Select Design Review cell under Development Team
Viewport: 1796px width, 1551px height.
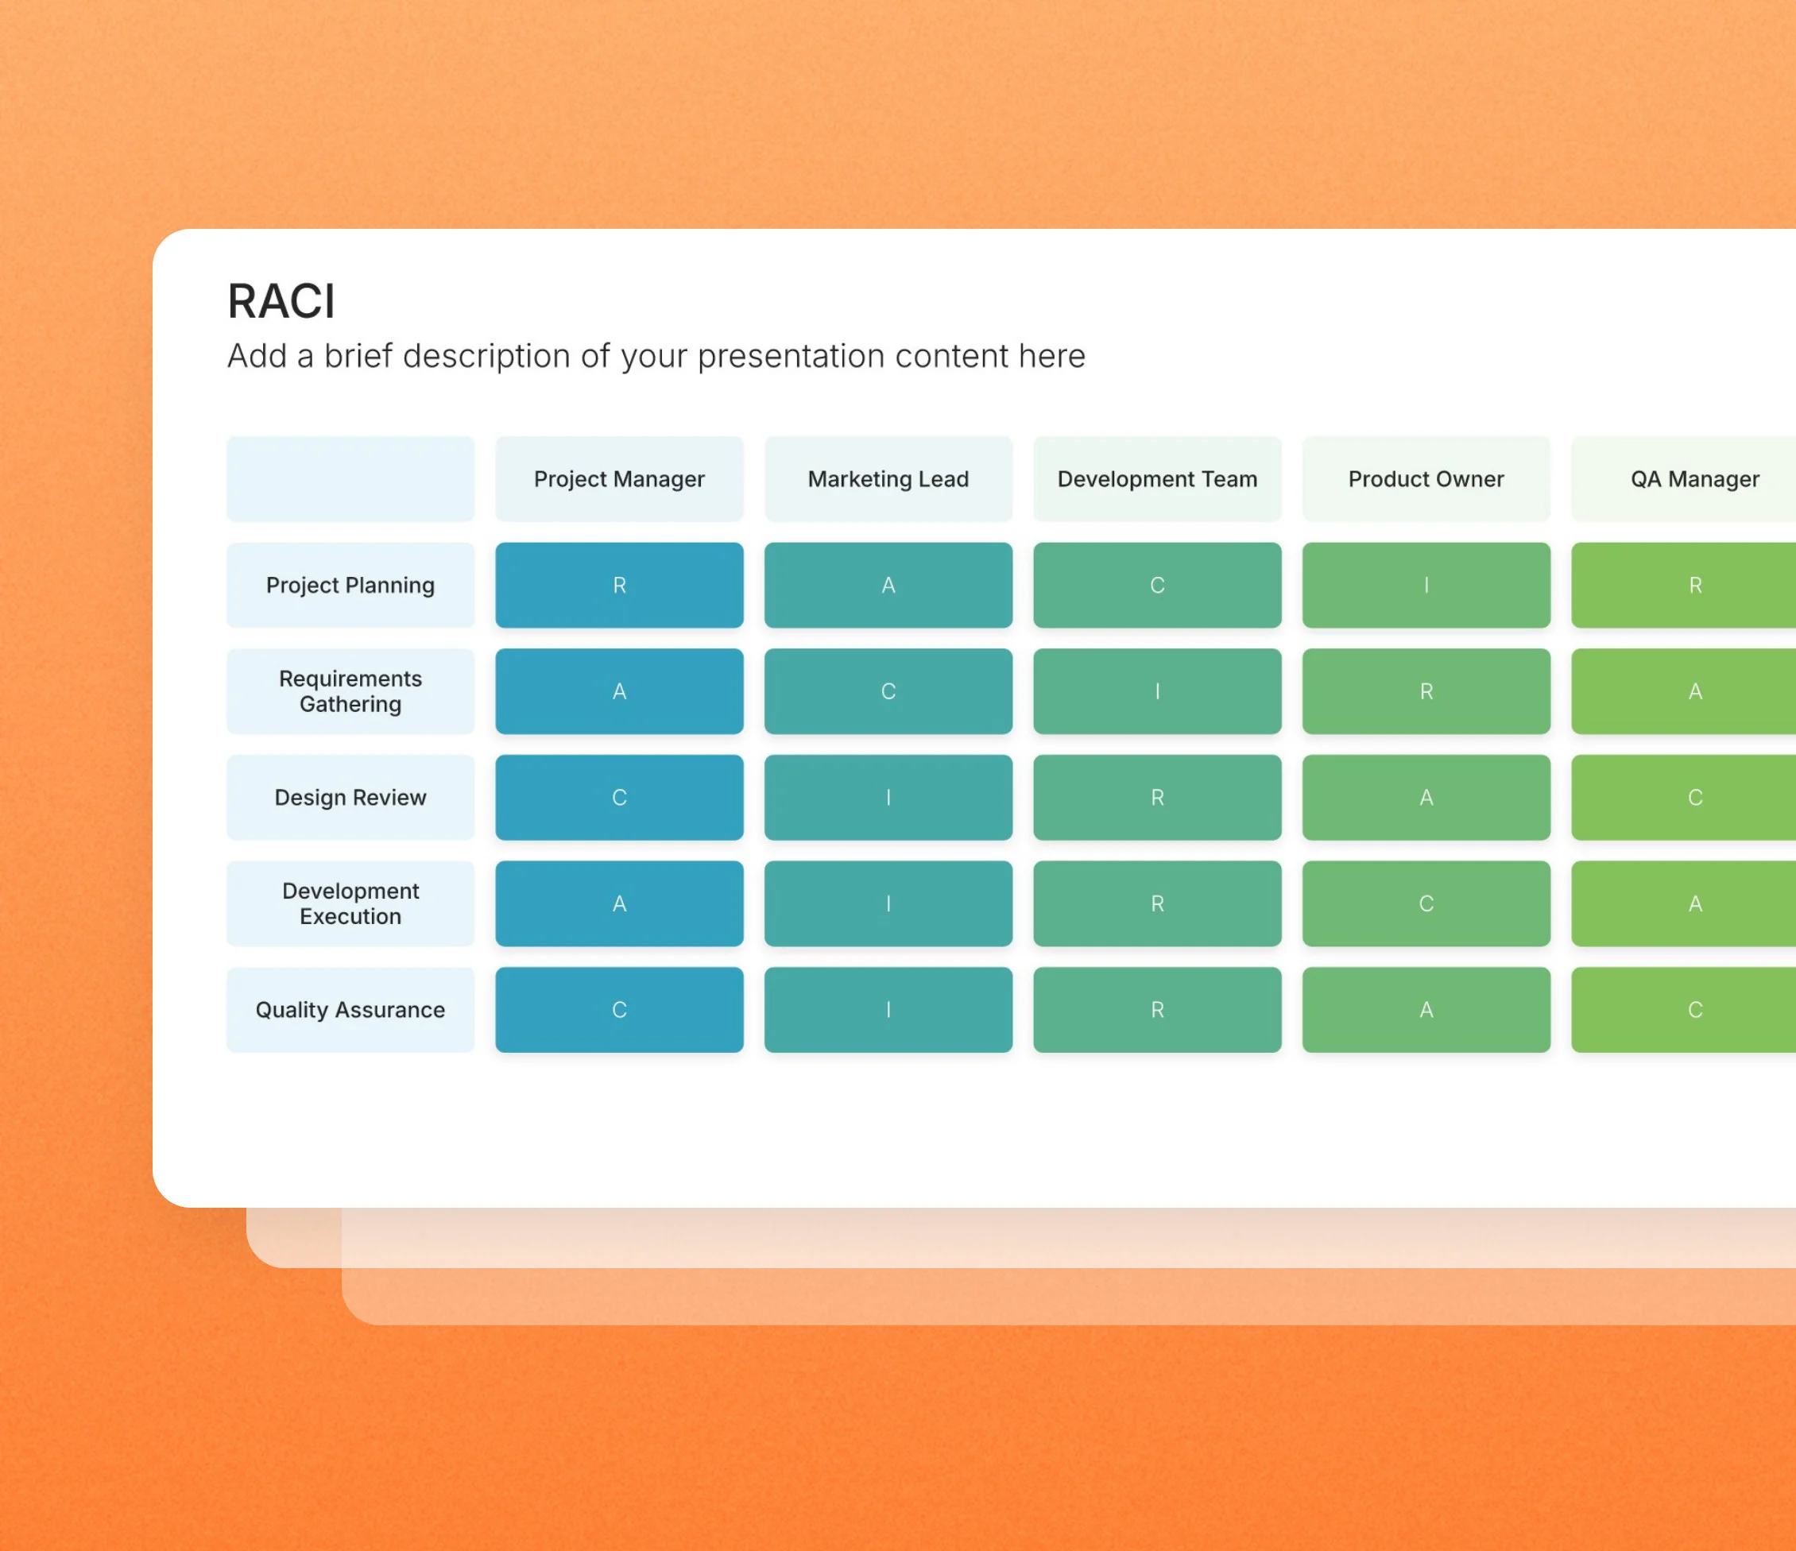(x=1157, y=797)
